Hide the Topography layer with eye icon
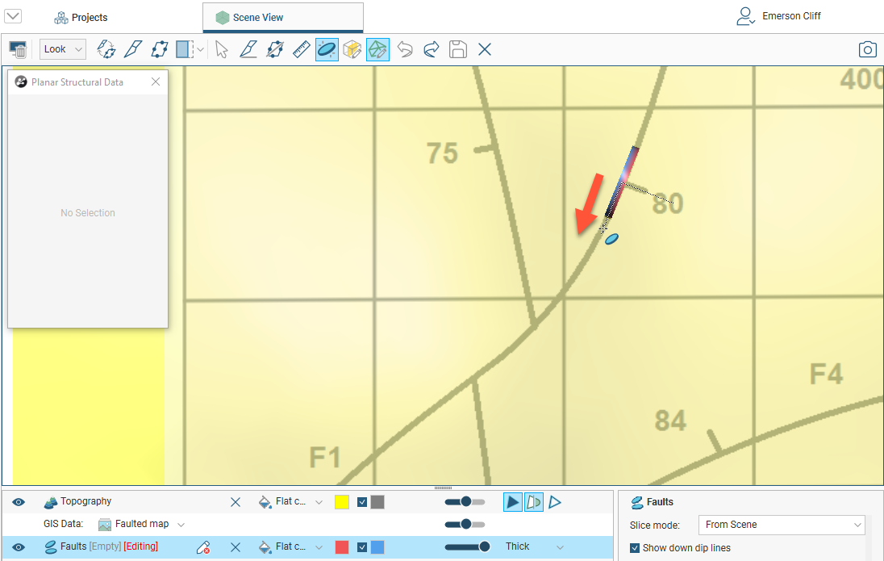The height and width of the screenshot is (561, 884). 19,502
